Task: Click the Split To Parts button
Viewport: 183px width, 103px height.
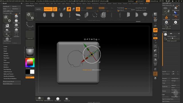Action: coord(171,101)
